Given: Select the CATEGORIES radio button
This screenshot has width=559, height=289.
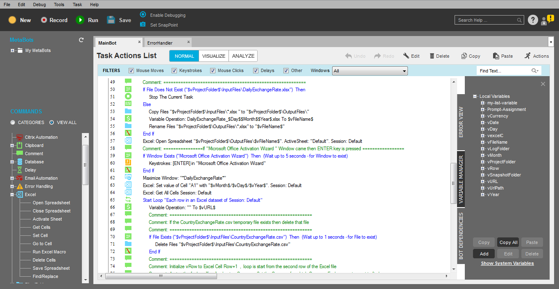Looking at the screenshot, I should [x=13, y=122].
